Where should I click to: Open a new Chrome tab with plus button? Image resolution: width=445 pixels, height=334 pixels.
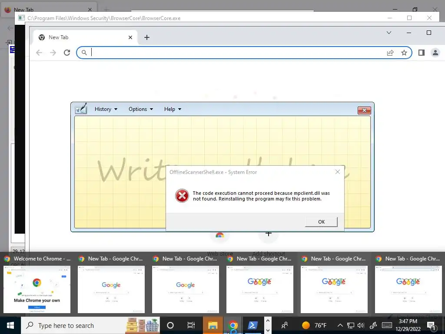click(x=147, y=37)
